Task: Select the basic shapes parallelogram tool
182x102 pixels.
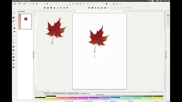Action: click(14, 47)
